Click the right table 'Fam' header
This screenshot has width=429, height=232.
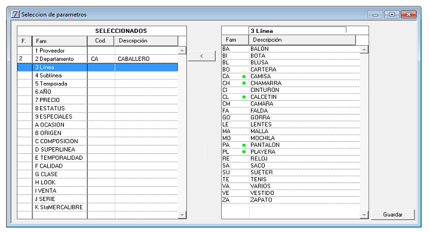[x=235, y=40]
